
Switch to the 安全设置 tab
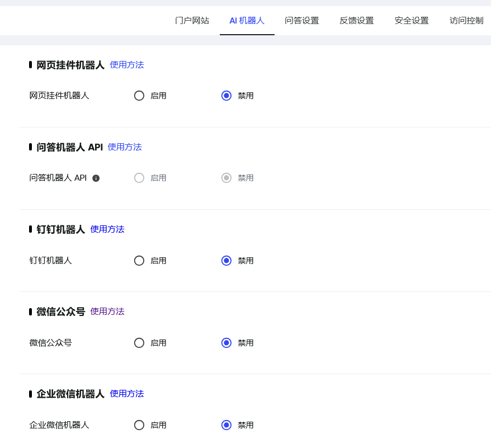(x=412, y=21)
